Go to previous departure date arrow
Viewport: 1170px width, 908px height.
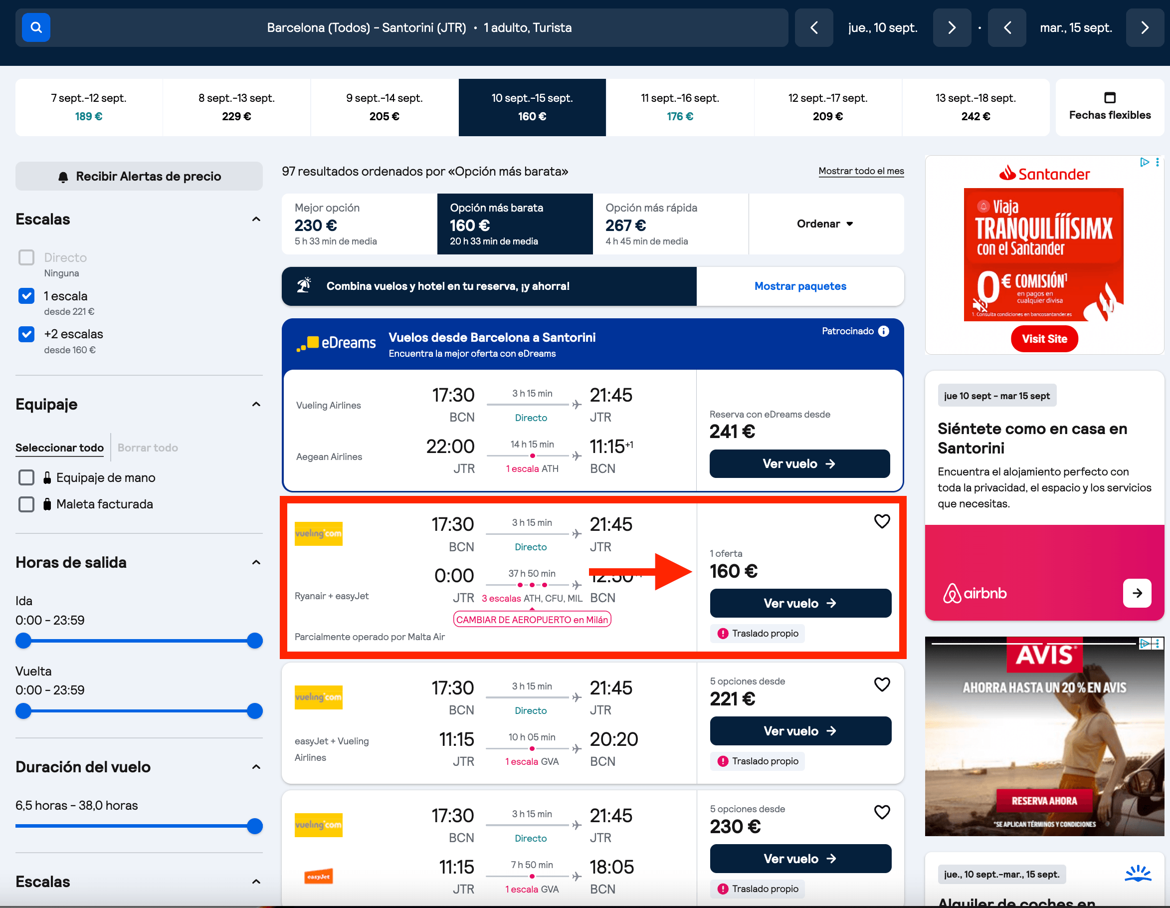(814, 27)
